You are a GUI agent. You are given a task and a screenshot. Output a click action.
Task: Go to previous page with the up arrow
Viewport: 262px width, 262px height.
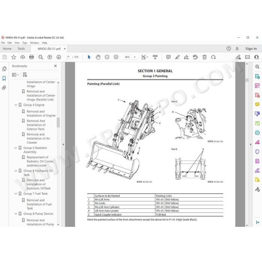pos(50,57)
